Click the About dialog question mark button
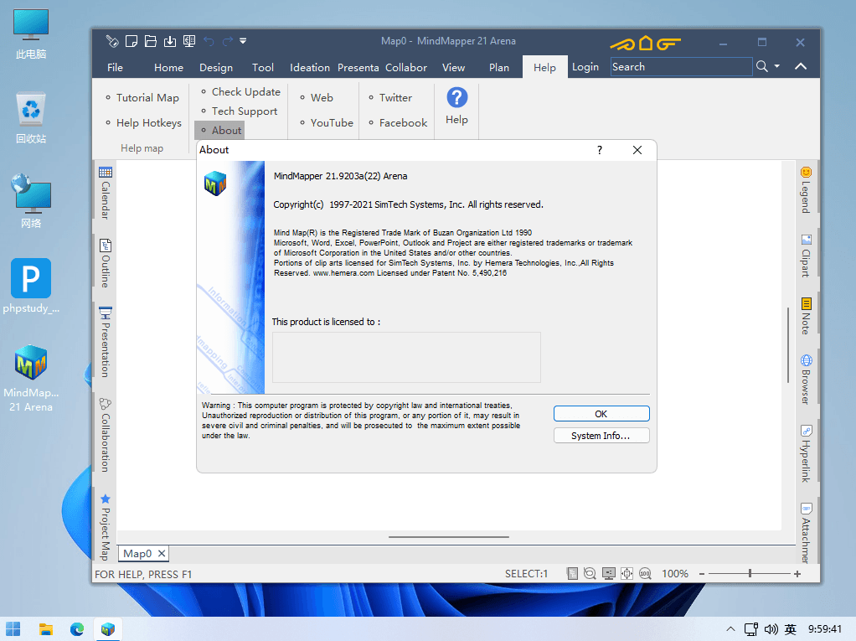 pyautogui.click(x=600, y=150)
